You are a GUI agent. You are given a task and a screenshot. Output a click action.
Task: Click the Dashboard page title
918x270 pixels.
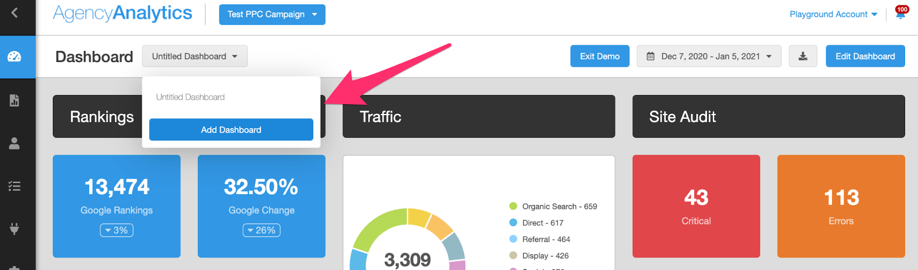point(94,57)
